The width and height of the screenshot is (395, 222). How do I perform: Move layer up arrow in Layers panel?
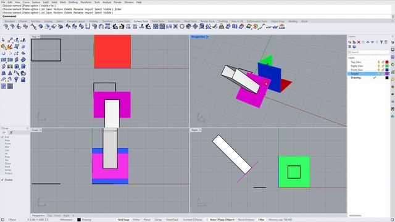368,43
